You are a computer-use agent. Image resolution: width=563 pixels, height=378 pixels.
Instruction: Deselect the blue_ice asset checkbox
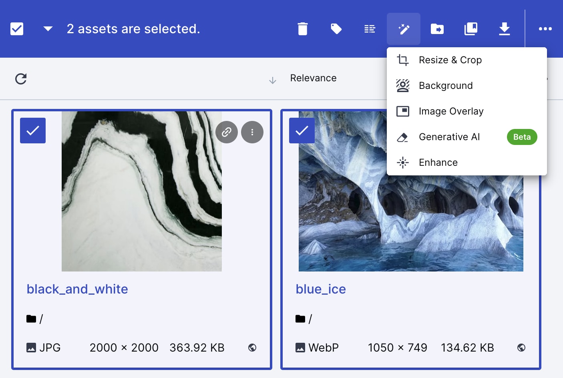click(x=302, y=131)
